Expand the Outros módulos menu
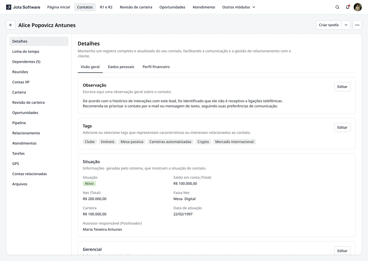The width and height of the screenshot is (368, 261). tap(239, 7)
